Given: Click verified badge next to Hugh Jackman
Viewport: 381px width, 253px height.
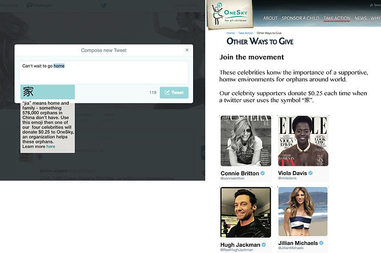Looking at the screenshot, I should pos(264,244).
